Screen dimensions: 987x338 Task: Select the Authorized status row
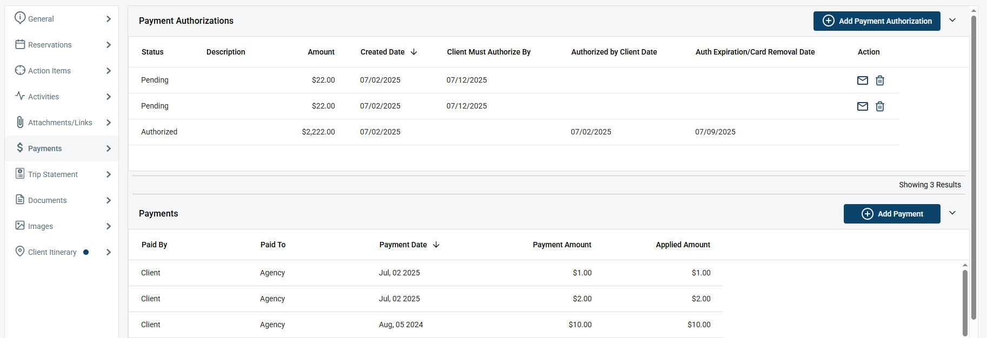(513, 132)
